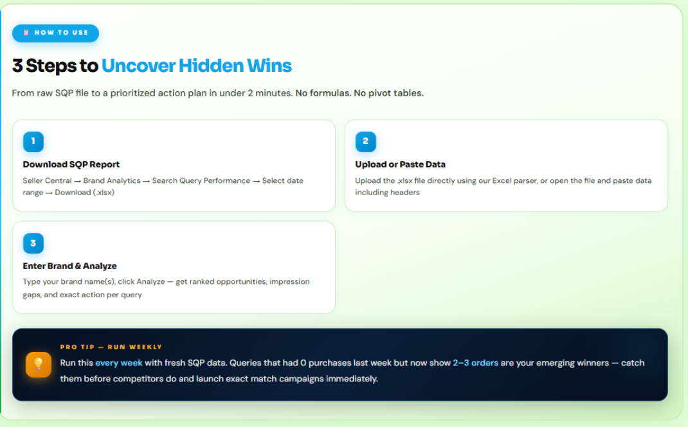Click the highlighted "2–3 orders" text
This screenshot has width=688, height=427.
click(476, 363)
